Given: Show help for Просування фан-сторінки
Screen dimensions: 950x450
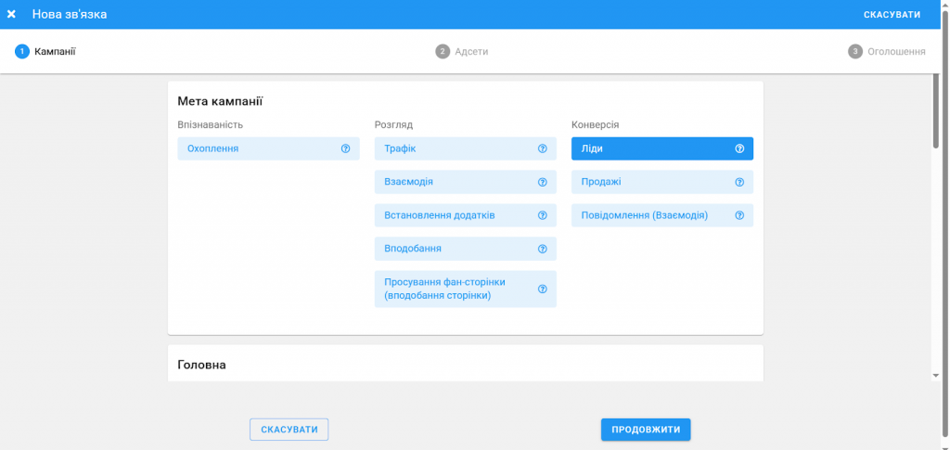Looking at the screenshot, I should click(x=542, y=289).
